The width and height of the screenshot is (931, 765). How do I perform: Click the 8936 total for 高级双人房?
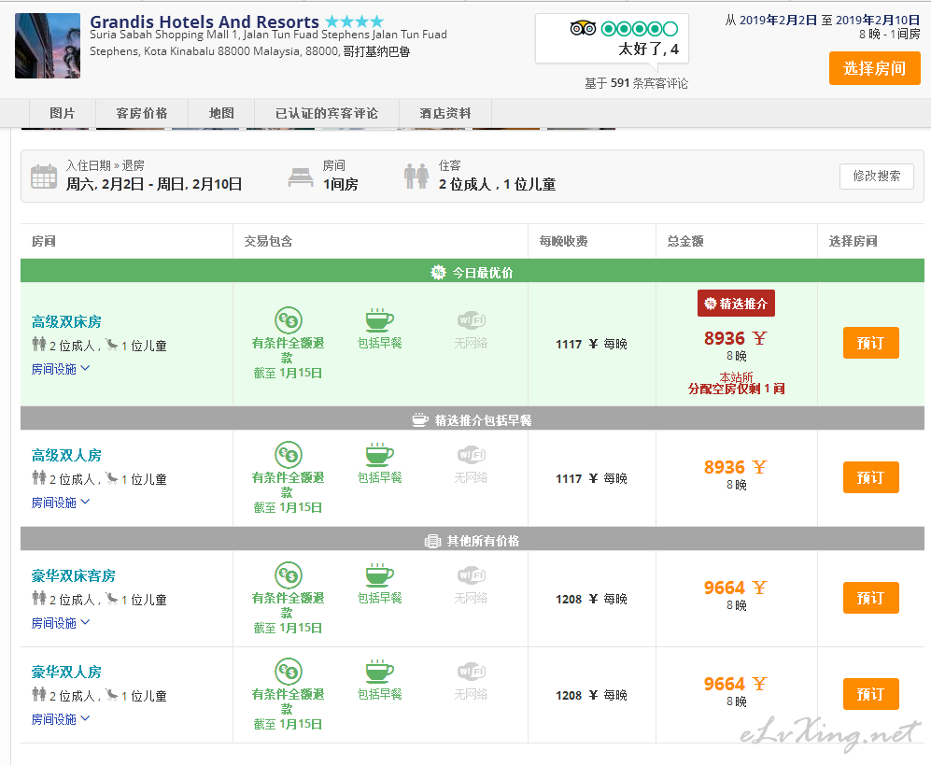pos(735,467)
